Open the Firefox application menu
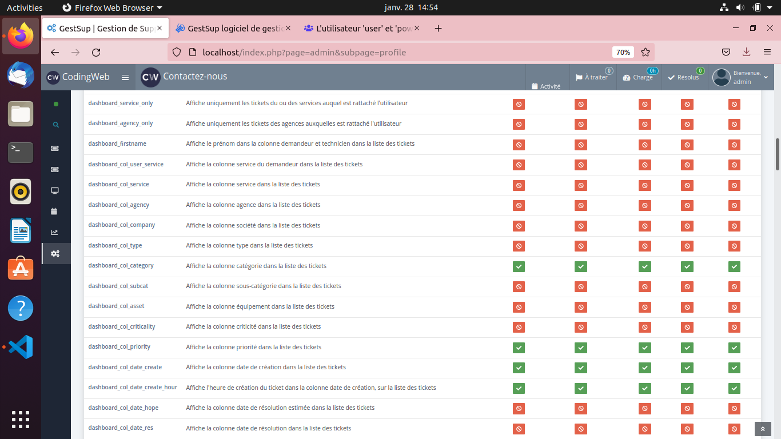781x439 pixels. point(767,52)
